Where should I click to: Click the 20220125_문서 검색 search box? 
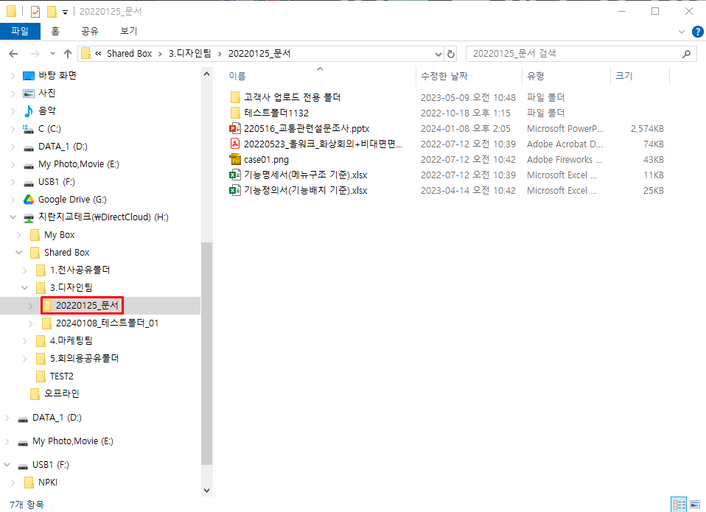click(x=575, y=54)
